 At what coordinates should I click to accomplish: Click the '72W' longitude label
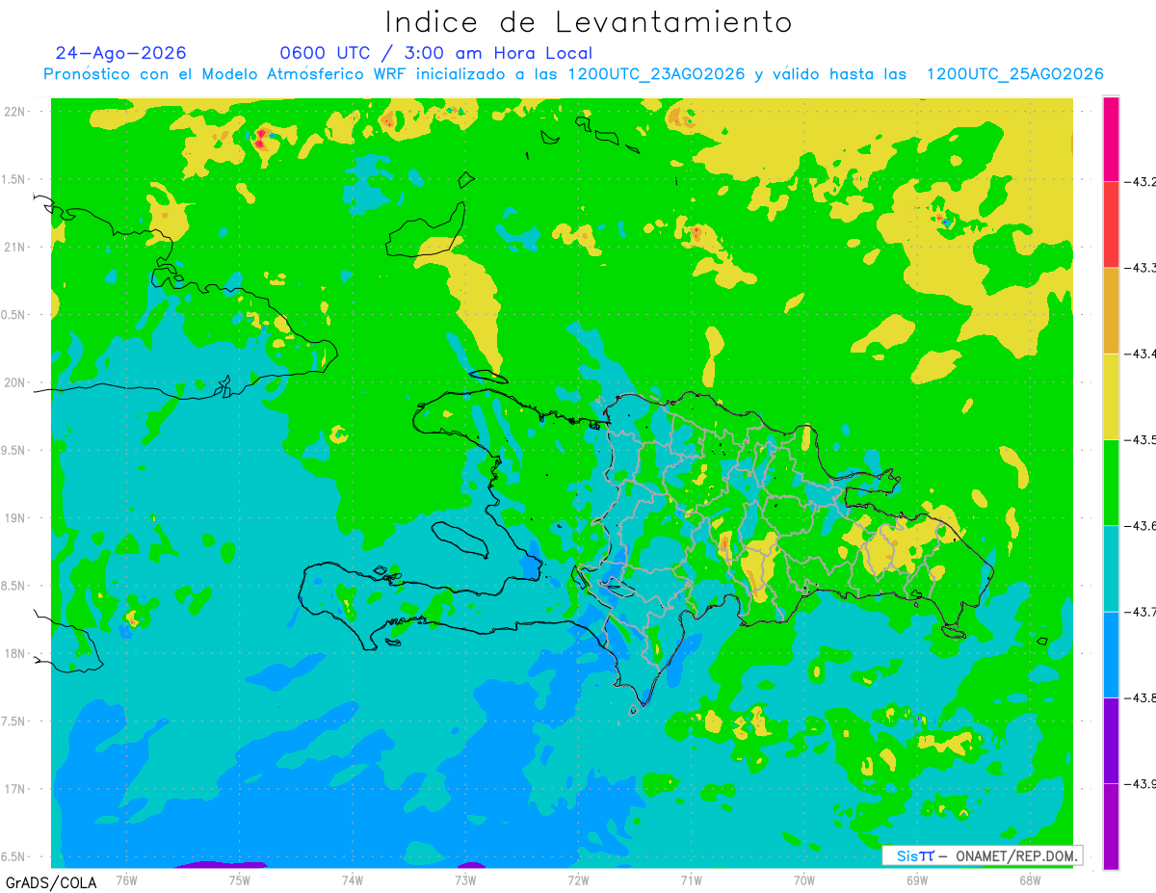(x=578, y=880)
